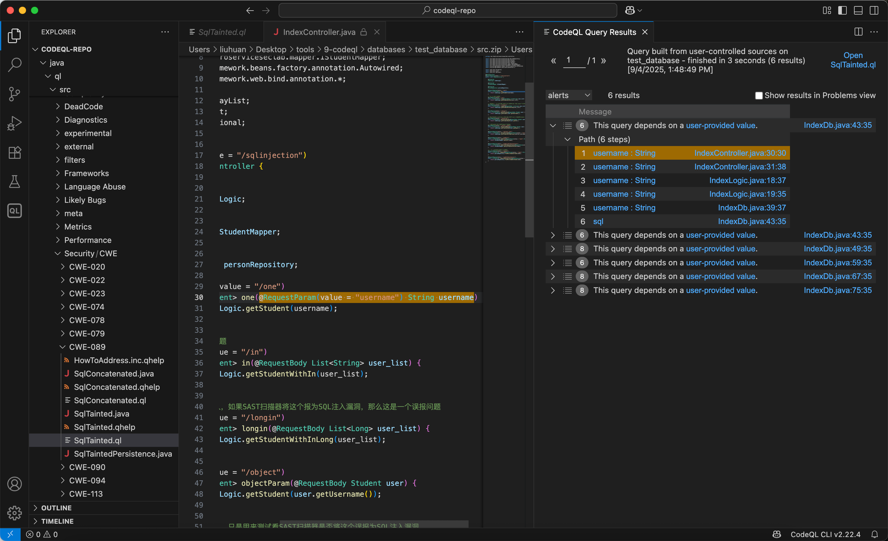Select the CodeQL Query Results tab
Image resolution: width=888 pixels, height=541 pixels.
(x=594, y=32)
